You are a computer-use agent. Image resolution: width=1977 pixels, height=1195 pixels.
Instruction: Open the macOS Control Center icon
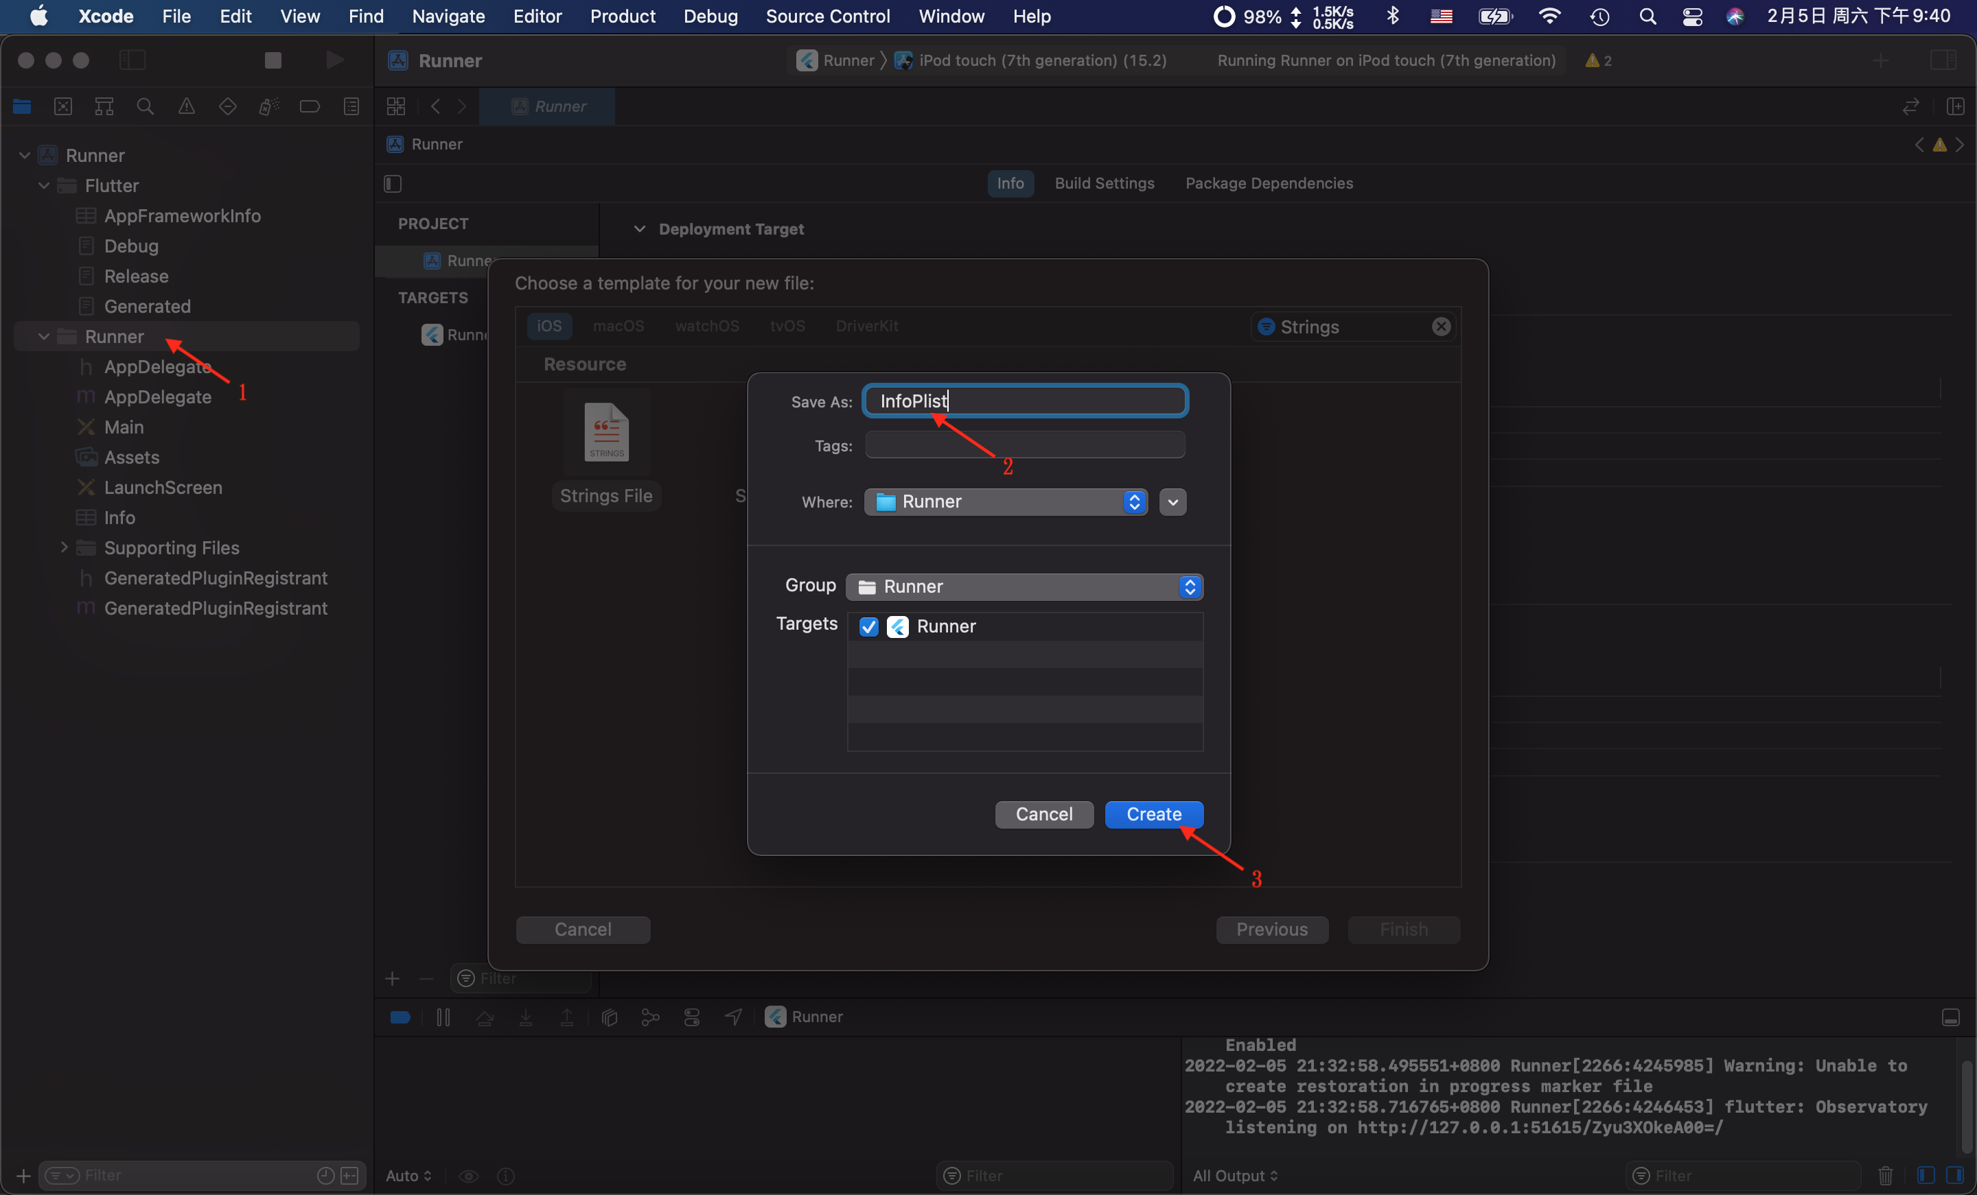point(1692,16)
